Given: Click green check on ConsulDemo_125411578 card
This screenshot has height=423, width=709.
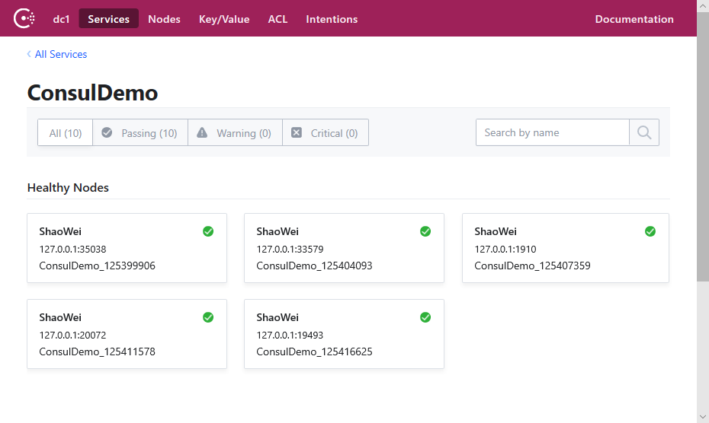Looking at the screenshot, I should point(208,317).
